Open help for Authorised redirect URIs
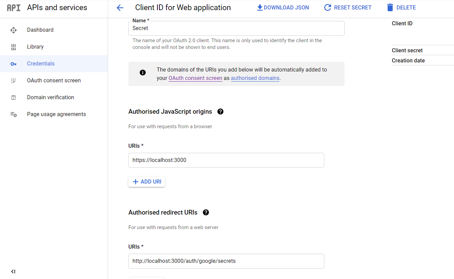454x279 pixels. point(206,212)
